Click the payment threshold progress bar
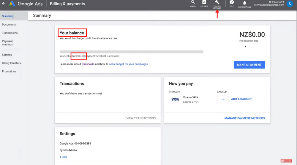 click(x=132, y=52)
